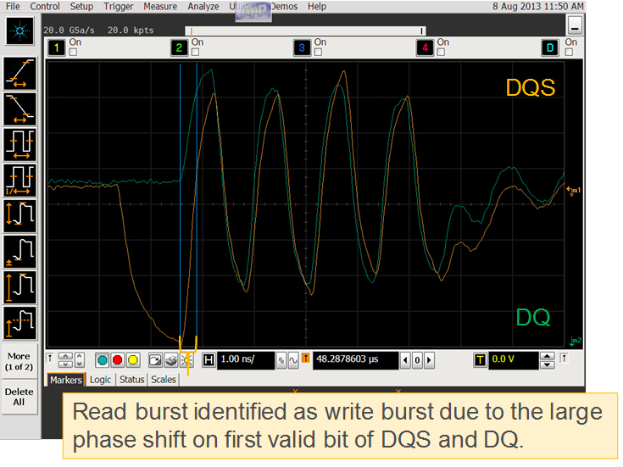Toggle the channel 4 On checkbox
Screen dimensions: 623x467
click(x=441, y=53)
